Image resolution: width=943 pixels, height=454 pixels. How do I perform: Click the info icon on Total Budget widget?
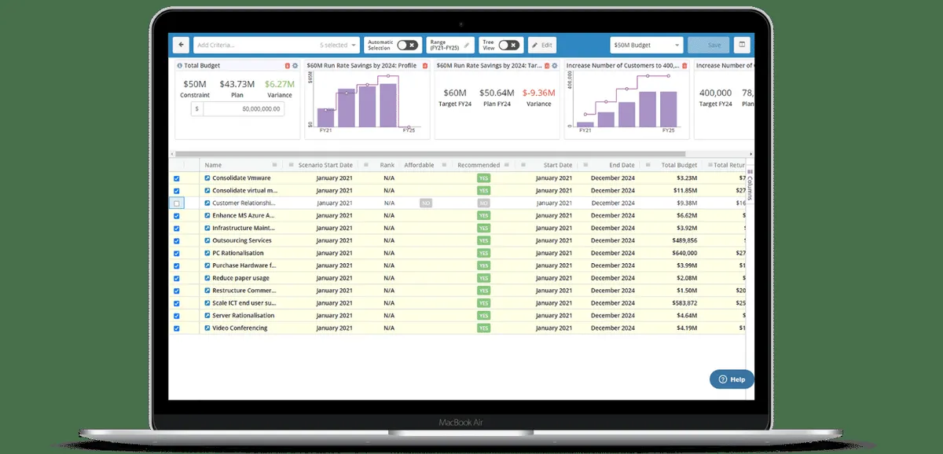click(179, 66)
